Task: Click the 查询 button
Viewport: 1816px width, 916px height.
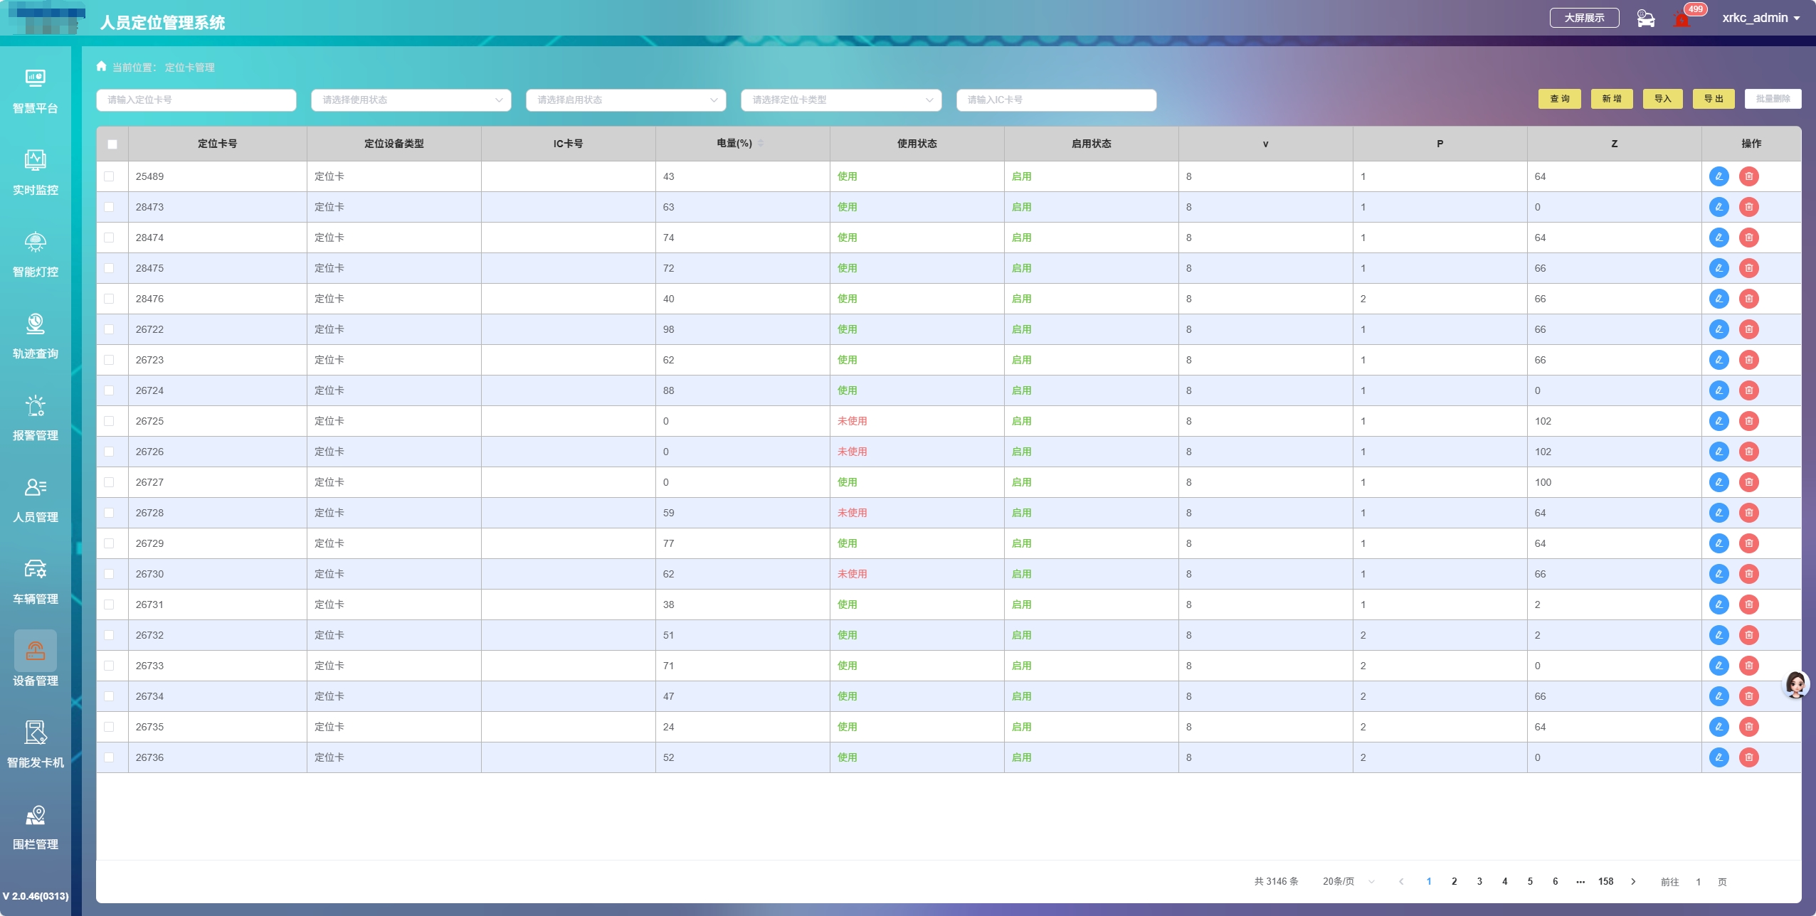Action: coord(1559,99)
